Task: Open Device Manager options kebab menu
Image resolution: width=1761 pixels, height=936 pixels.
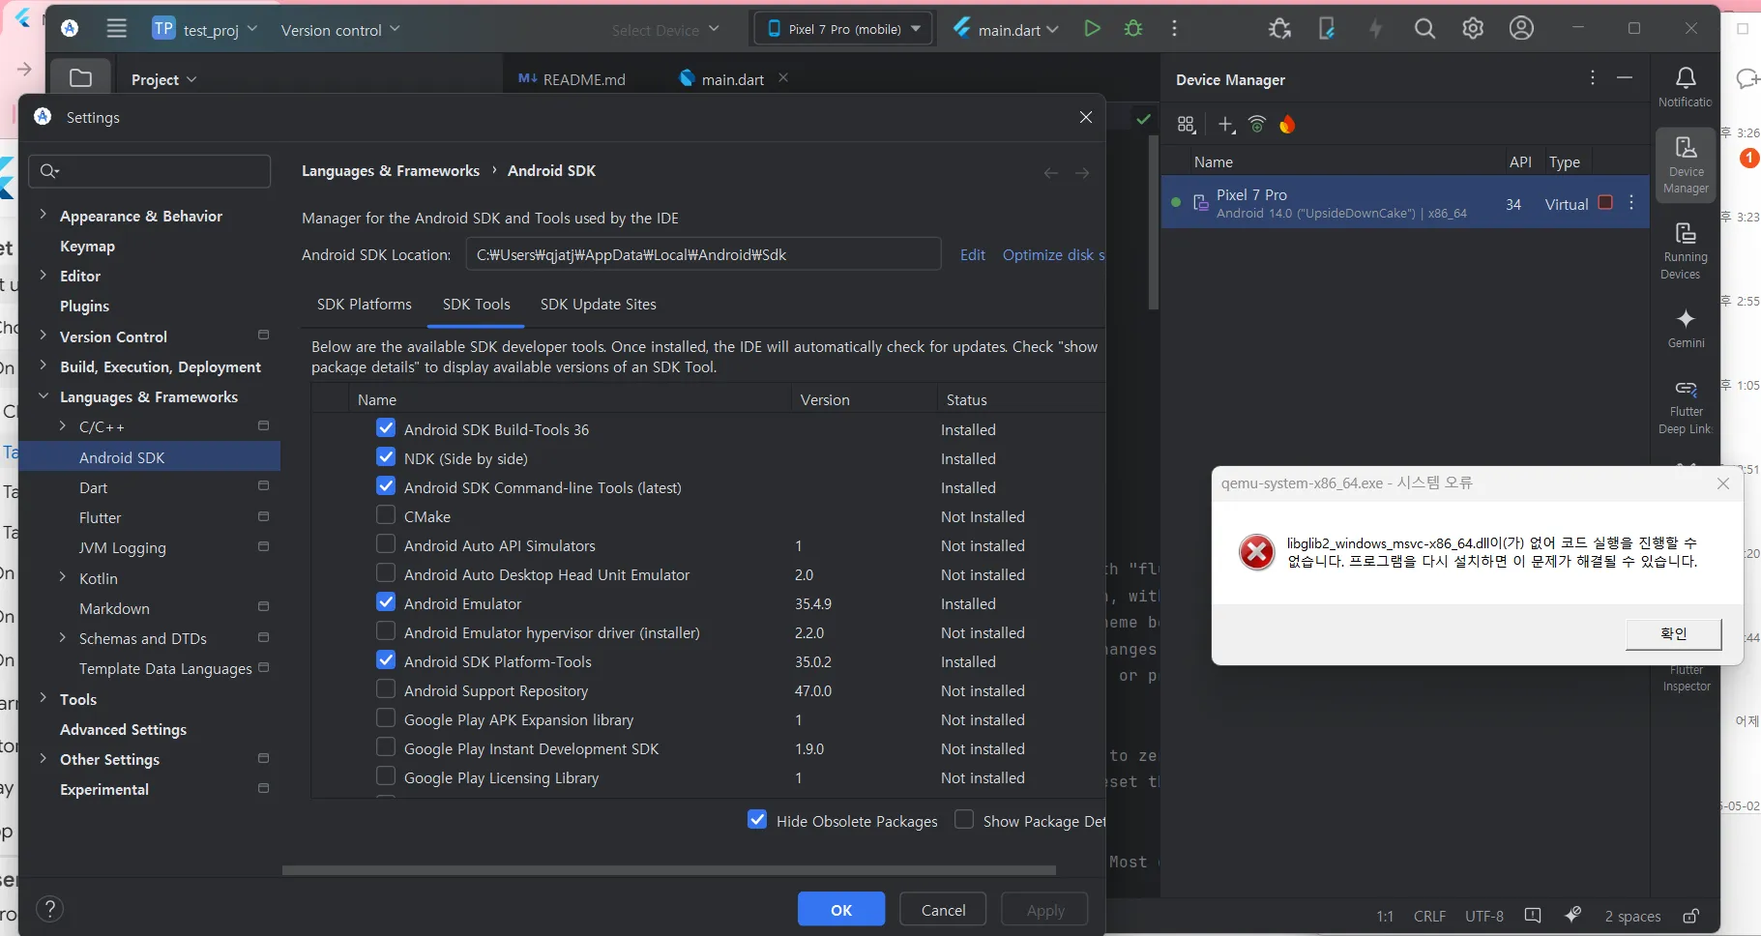Action: [x=1593, y=77]
